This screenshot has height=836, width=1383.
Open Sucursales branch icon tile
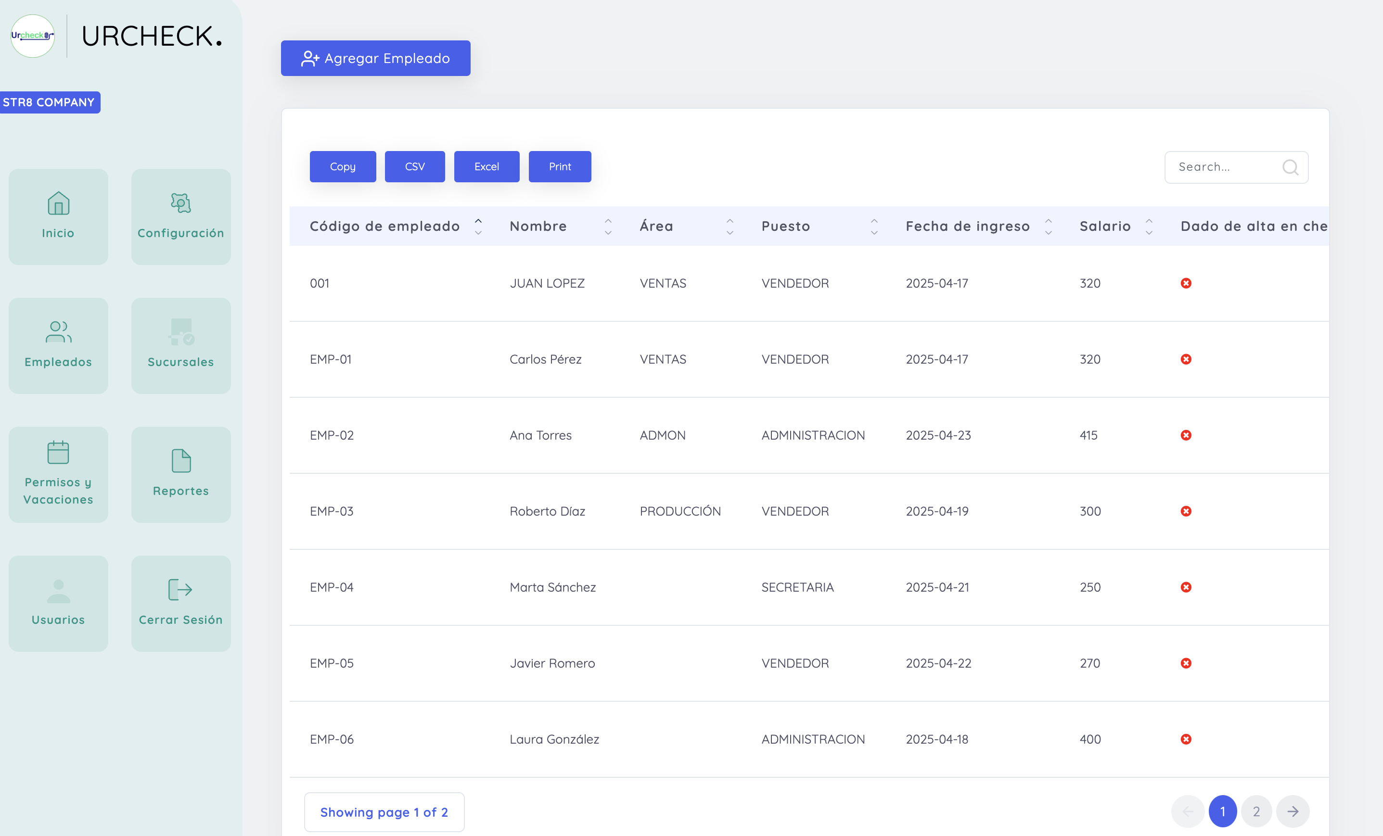181,332
